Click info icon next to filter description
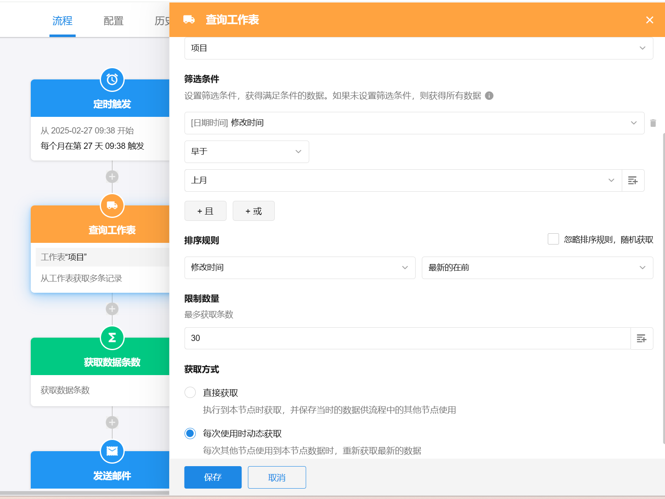Viewport: 665px width, 499px height. click(489, 96)
